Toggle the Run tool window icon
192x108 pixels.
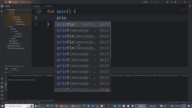(2, 87)
